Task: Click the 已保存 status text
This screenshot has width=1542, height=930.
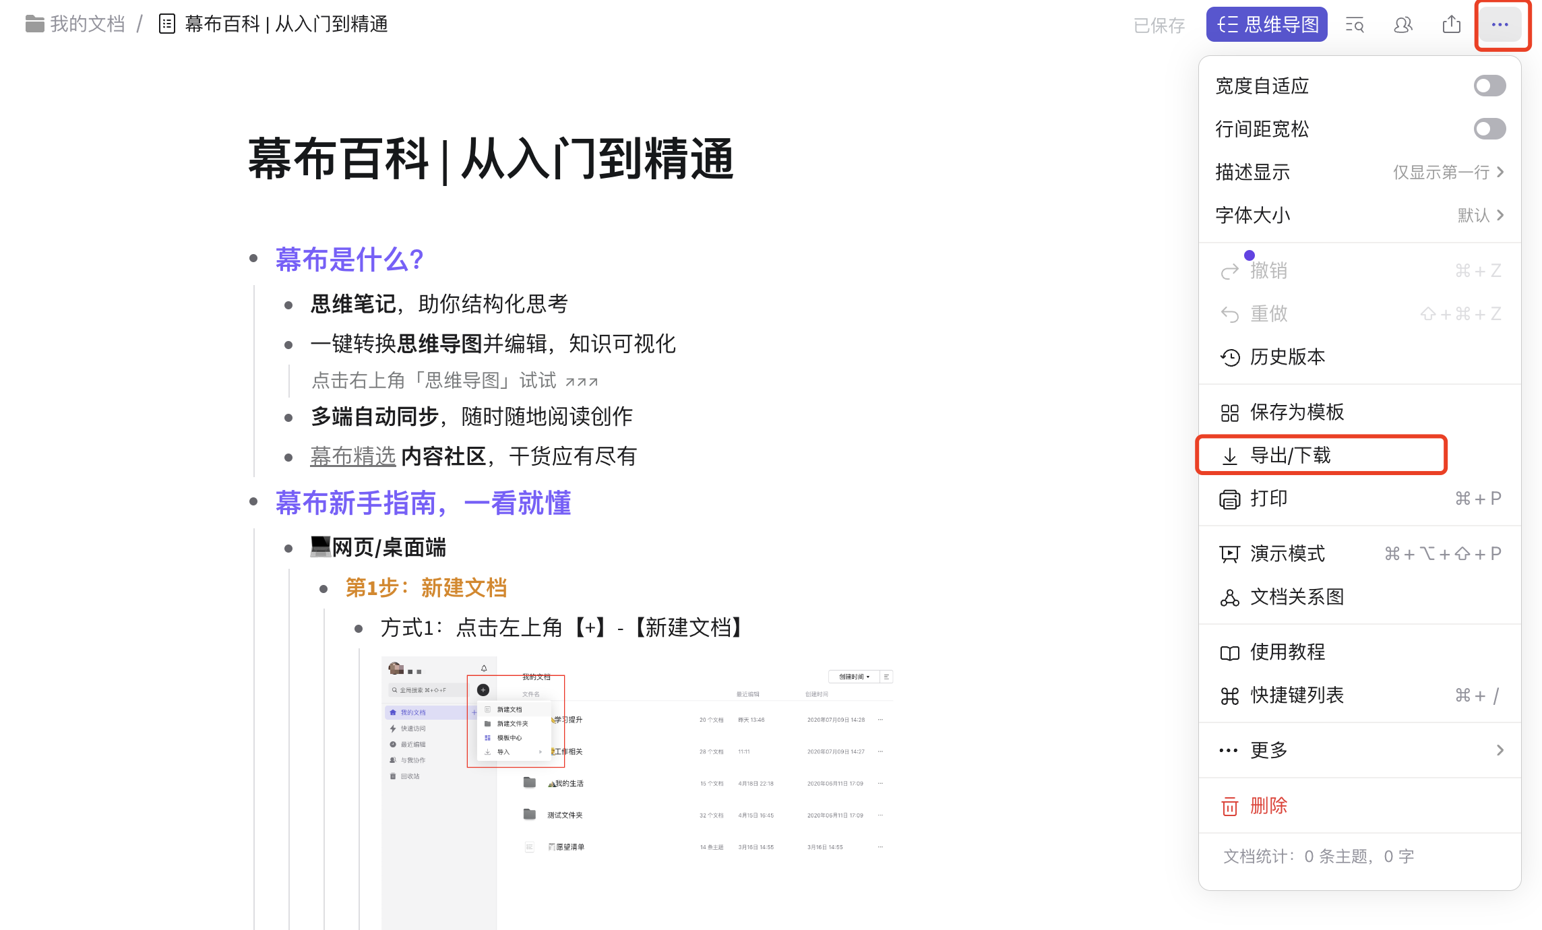Action: click(x=1159, y=26)
